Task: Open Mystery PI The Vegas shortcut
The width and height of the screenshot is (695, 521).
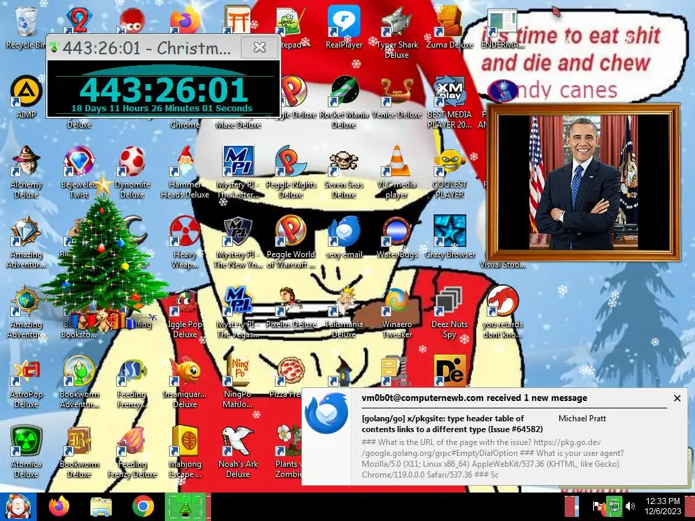Action: pos(238,312)
